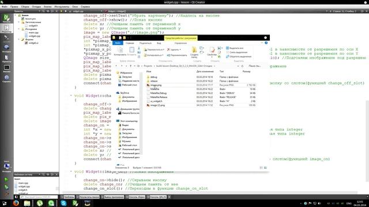This screenshot has width=369, height=207.
Task: Open uTorrent from the taskbar
Action: 40,203
